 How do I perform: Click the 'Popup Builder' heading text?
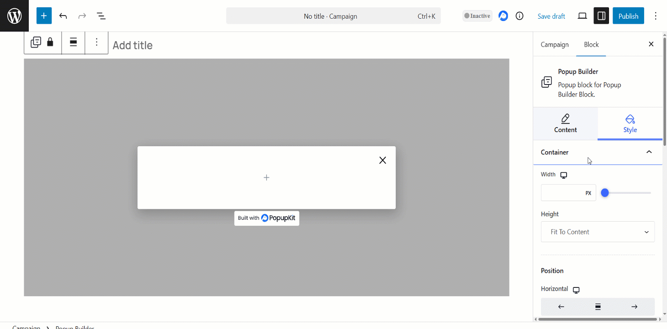[x=578, y=72]
